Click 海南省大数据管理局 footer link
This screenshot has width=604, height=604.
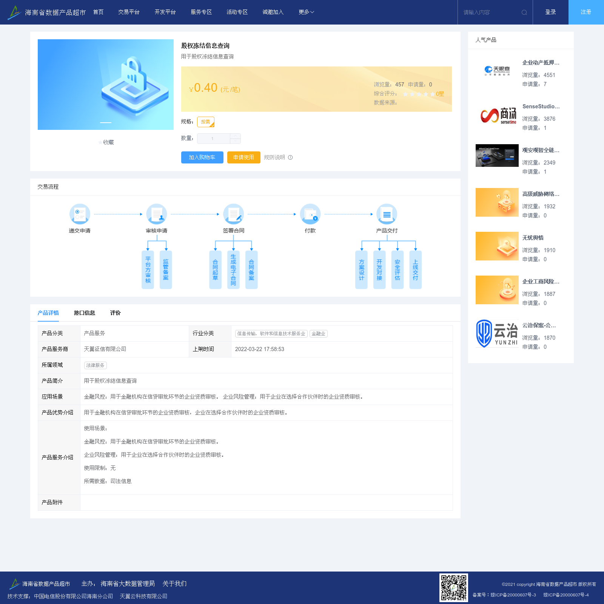[128, 584]
